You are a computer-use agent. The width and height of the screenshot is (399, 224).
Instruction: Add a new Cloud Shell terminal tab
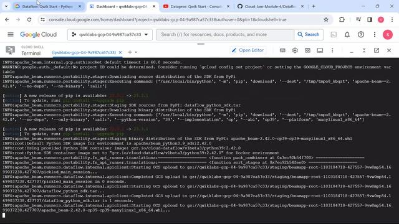point(130,52)
